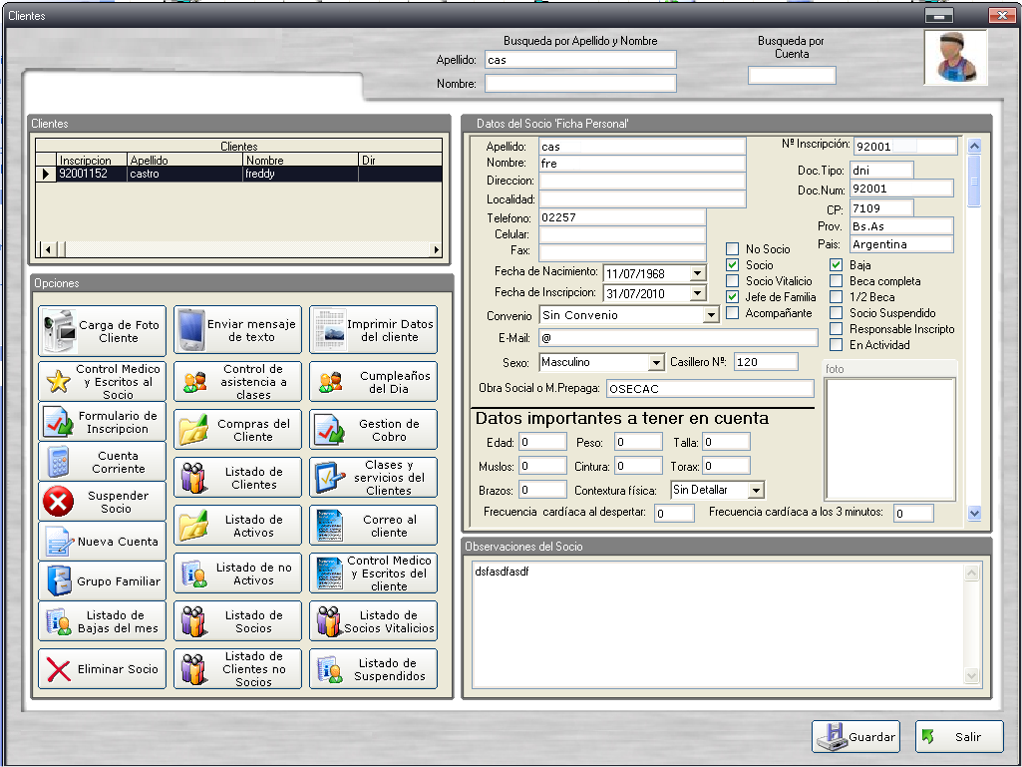Expand Contextura física dropdown
This screenshot has height=767, width=1022.
point(756,490)
